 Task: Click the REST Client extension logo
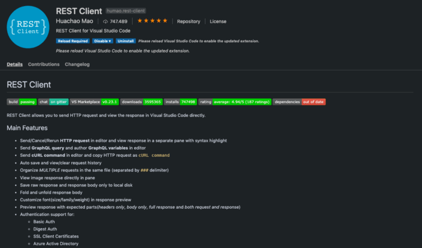pyautogui.click(x=28, y=27)
